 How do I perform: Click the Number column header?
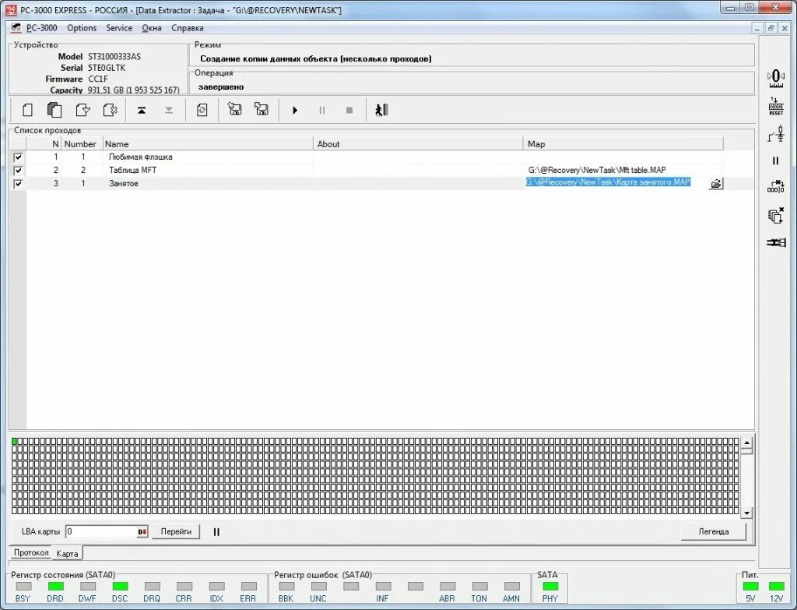pos(80,144)
